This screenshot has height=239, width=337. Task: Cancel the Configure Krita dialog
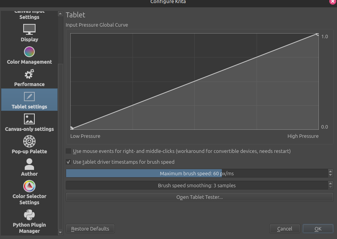pos(284,229)
